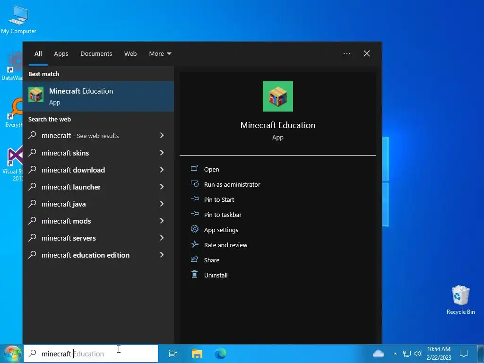Click the magnifier icon beside minecraft skins
484x363 pixels.
click(x=33, y=153)
